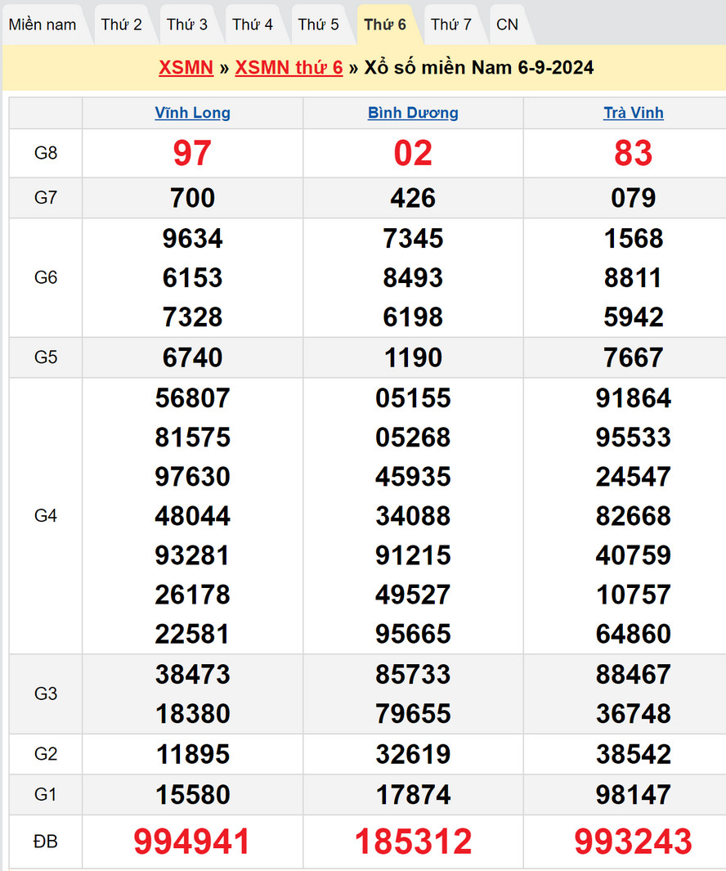Click Trà Vinh special prize 993243
Screen dimensions: 726x871
[x=634, y=842]
